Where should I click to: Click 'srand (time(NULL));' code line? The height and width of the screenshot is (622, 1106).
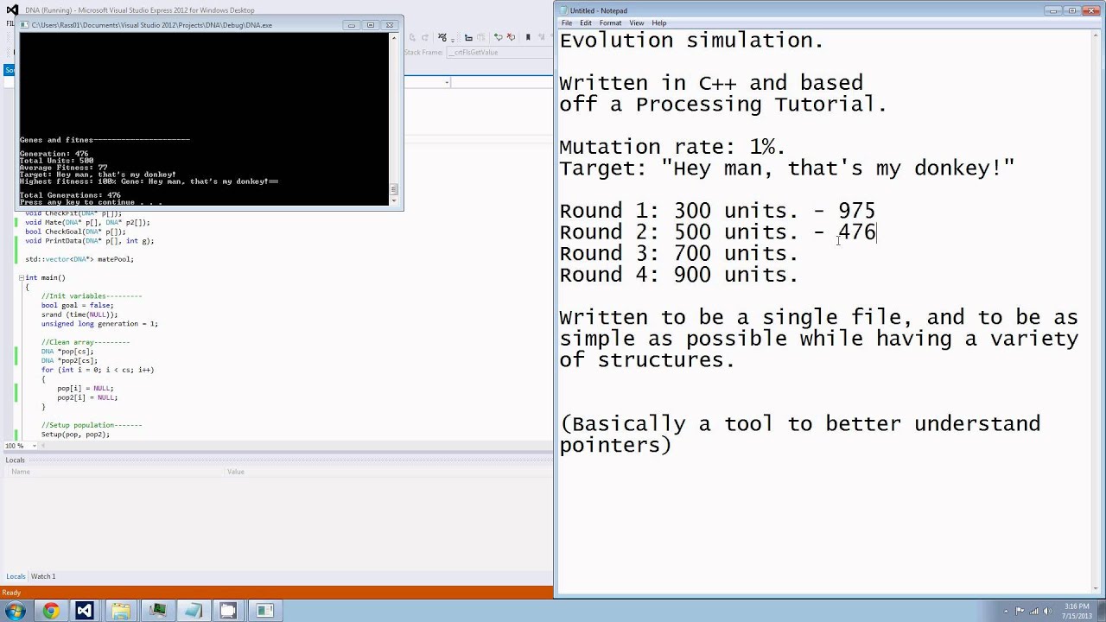[79, 314]
